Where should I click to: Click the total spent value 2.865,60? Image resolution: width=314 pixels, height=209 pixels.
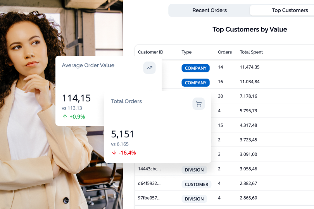click(248, 198)
